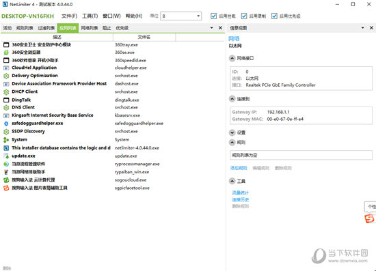
Task: Click the 连接历史 link
Action: pos(240,199)
